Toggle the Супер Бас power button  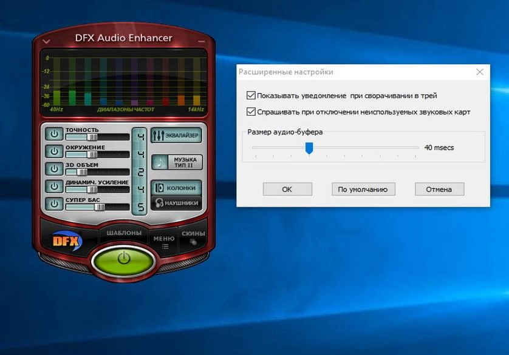[x=54, y=204]
